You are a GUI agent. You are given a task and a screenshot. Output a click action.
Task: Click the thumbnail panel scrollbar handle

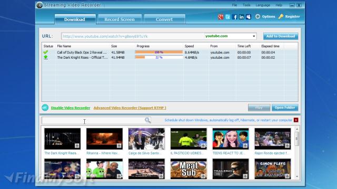point(297,139)
